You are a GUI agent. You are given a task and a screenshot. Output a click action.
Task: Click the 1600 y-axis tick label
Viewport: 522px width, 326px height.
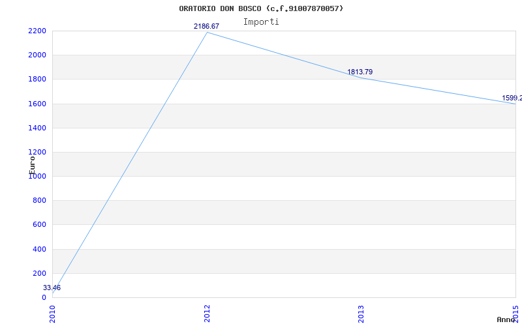pyautogui.click(x=37, y=104)
